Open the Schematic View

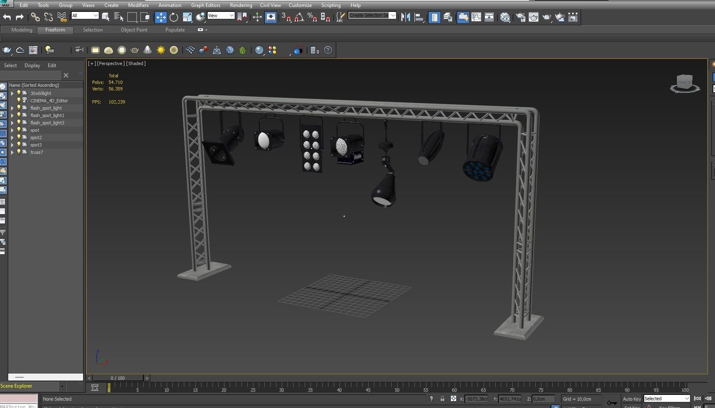pos(489,17)
